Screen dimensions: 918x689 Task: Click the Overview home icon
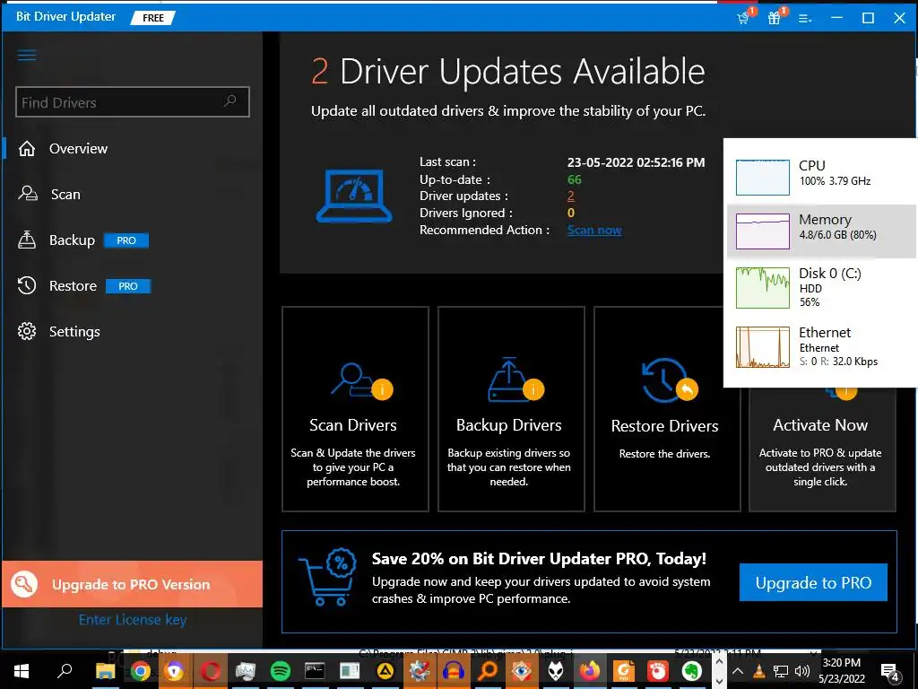coord(27,149)
